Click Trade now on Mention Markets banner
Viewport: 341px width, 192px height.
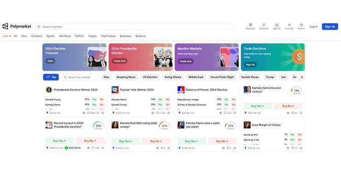(186, 61)
